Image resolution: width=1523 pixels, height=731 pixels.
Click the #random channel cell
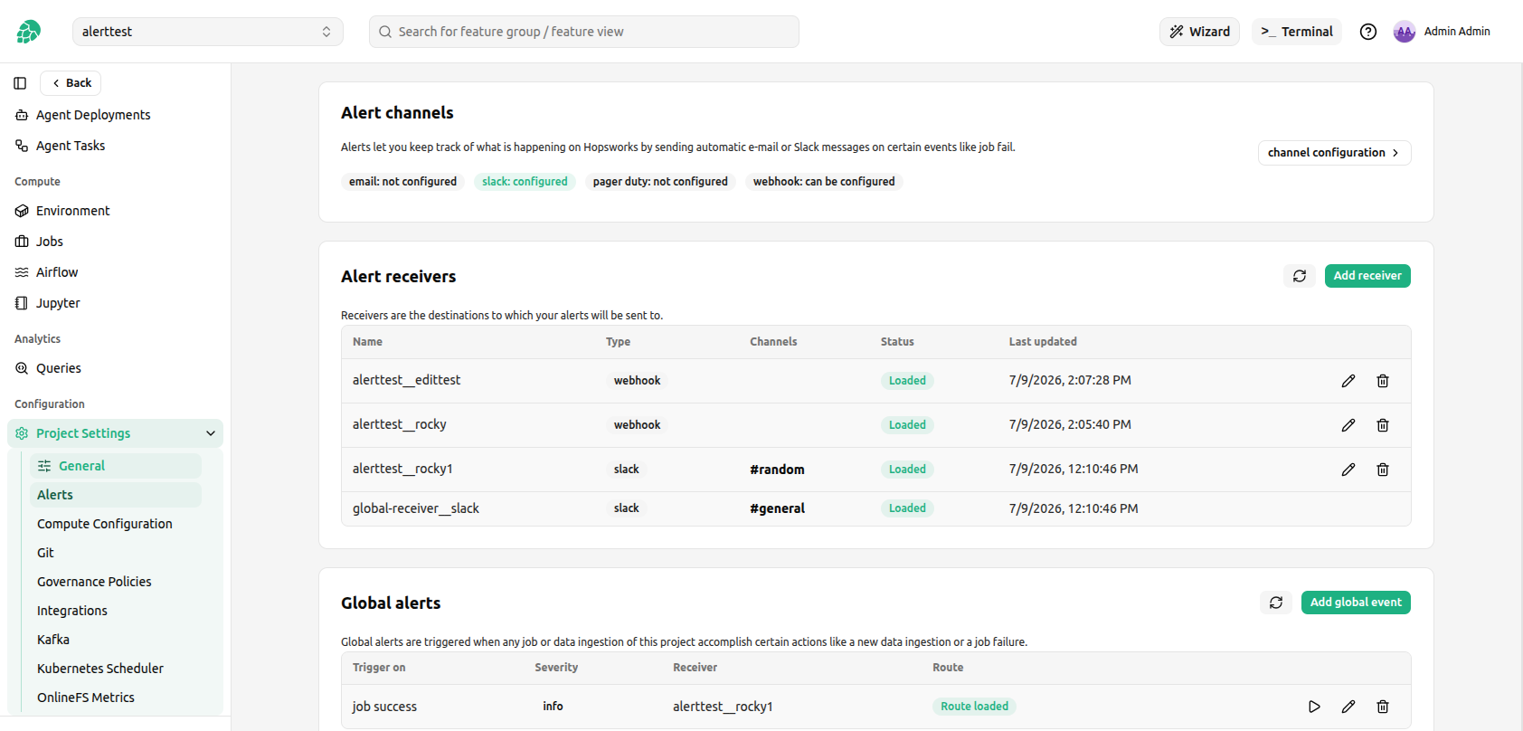coord(777,470)
